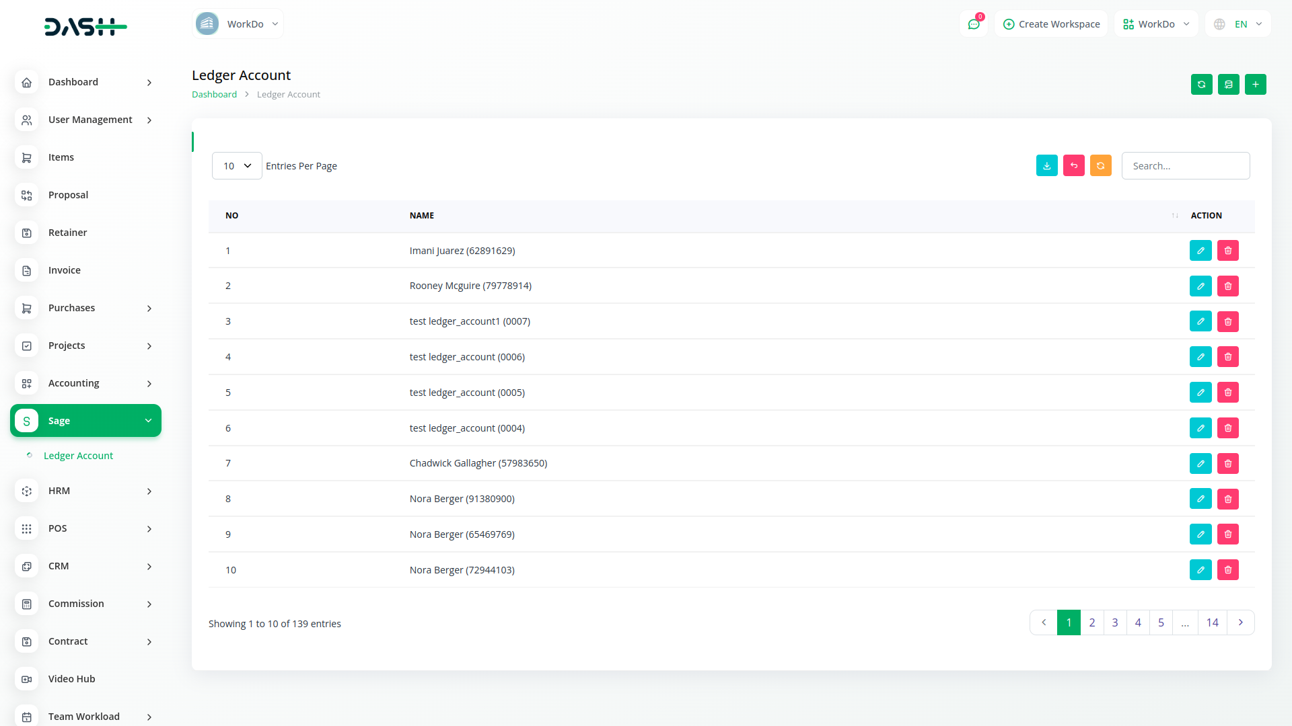Click the Search input field
This screenshot has width=1292, height=726.
pos(1186,165)
